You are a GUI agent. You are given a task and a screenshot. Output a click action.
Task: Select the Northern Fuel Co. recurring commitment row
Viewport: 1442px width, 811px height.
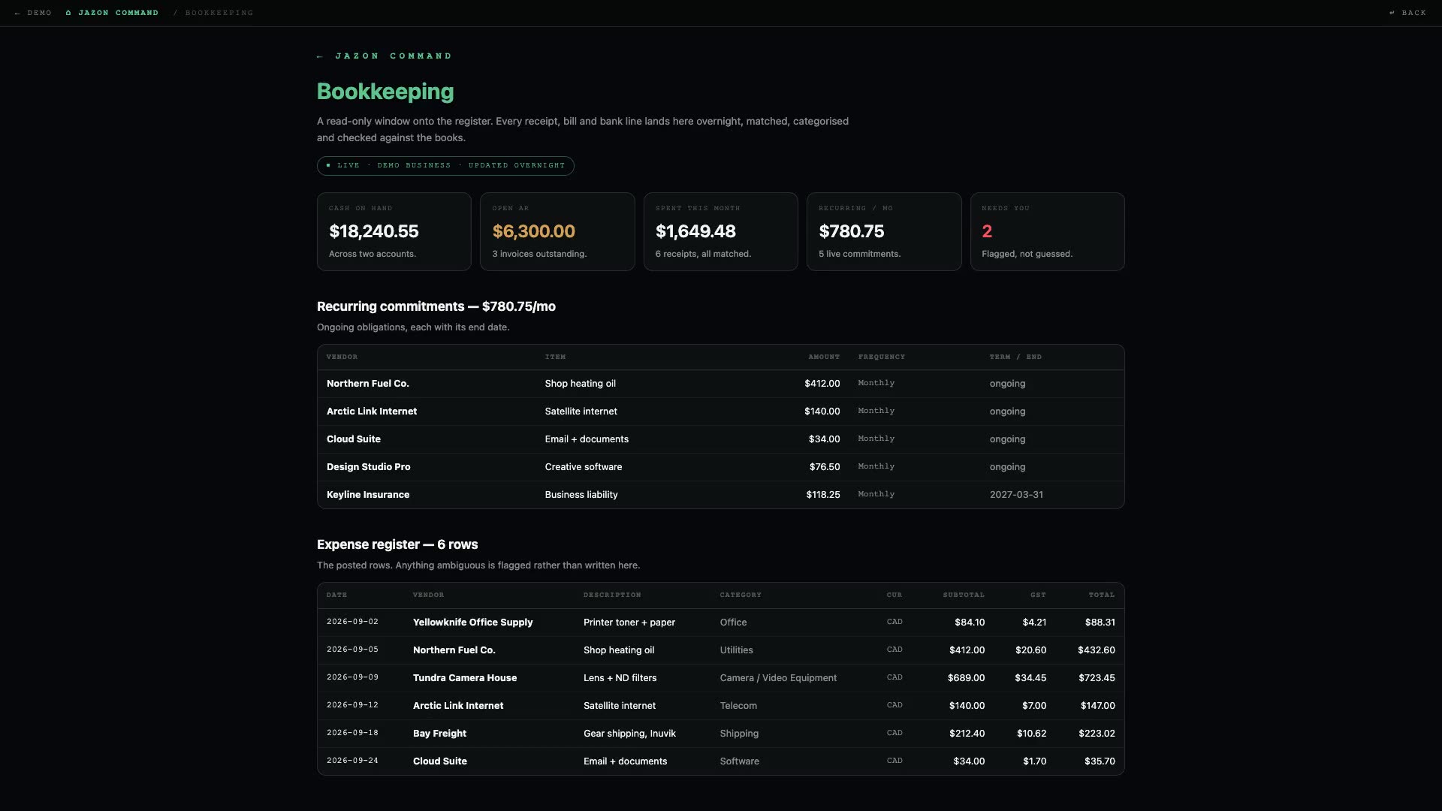point(721,384)
